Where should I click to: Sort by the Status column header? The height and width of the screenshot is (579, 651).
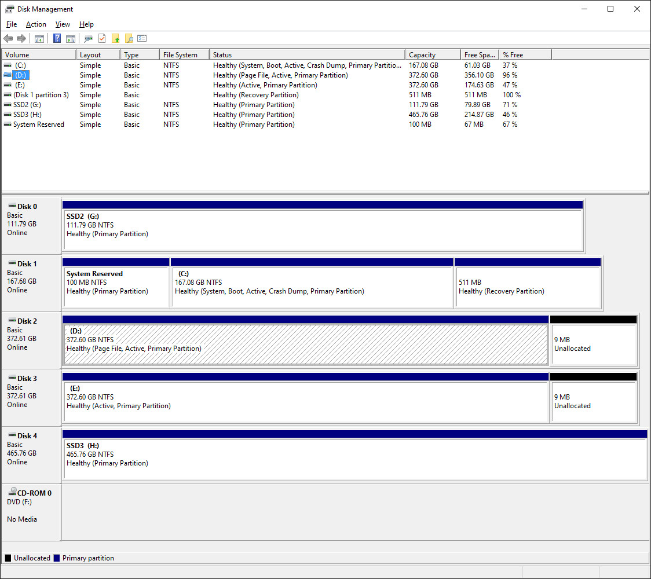[307, 55]
